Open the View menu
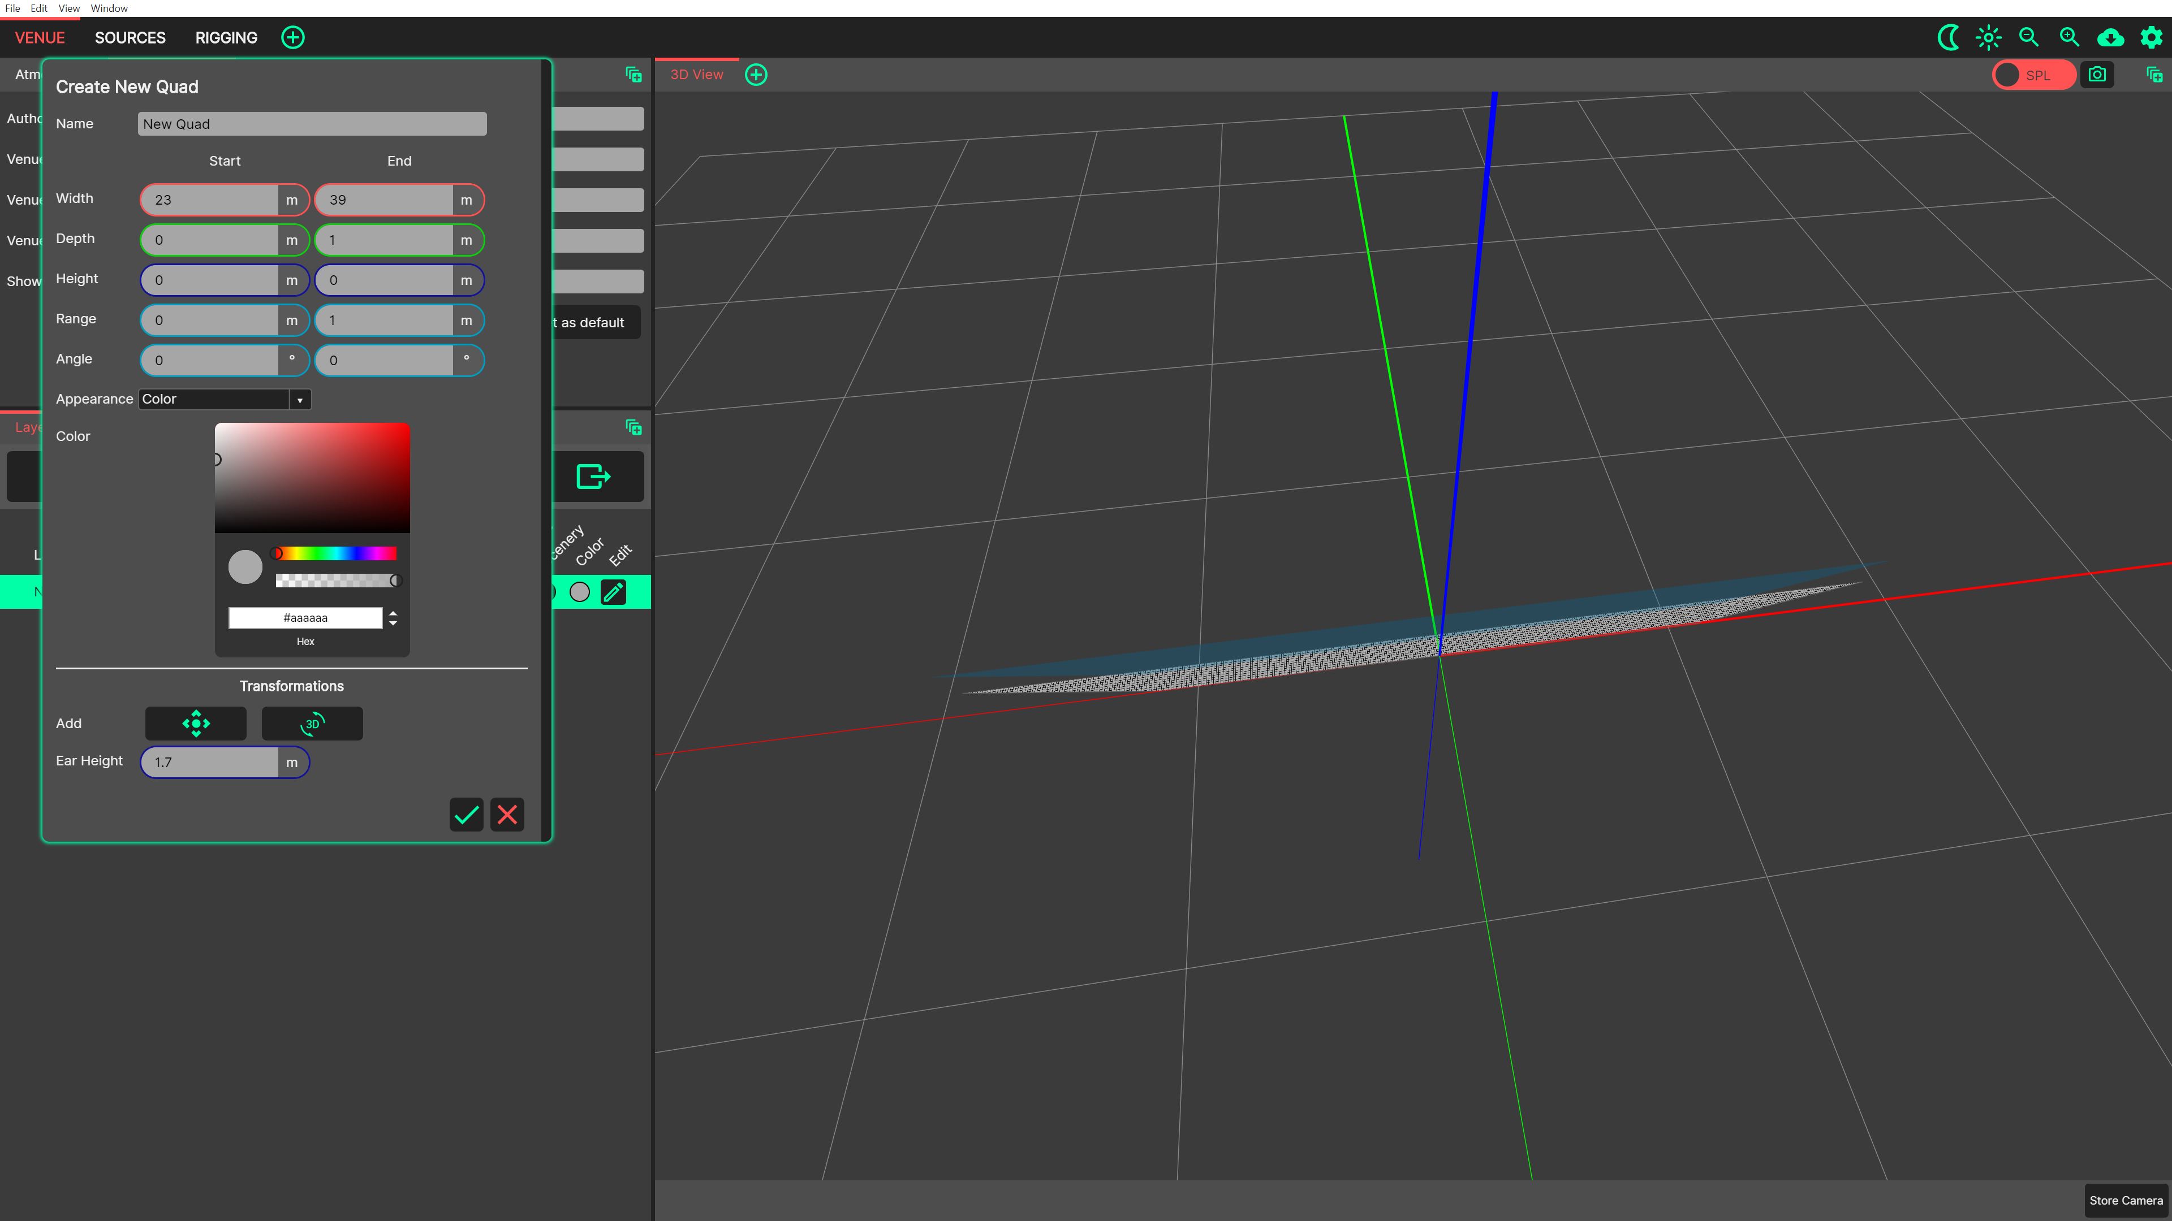The height and width of the screenshot is (1221, 2172). click(x=68, y=7)
